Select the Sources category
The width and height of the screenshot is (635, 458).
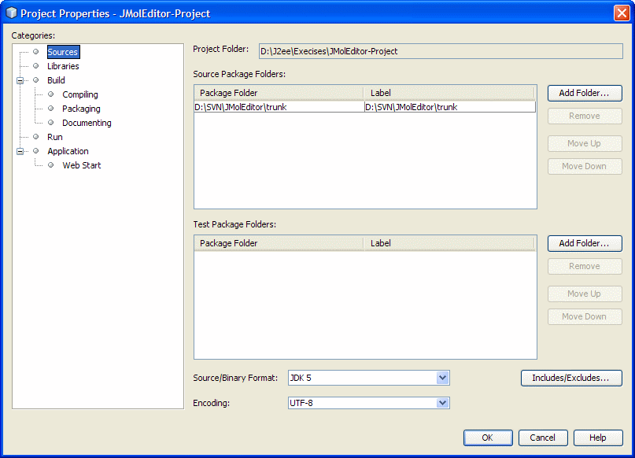pos(63,52)
